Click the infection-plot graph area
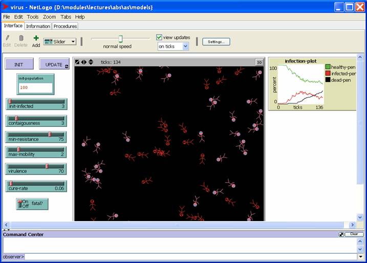 tap(300, 84)
